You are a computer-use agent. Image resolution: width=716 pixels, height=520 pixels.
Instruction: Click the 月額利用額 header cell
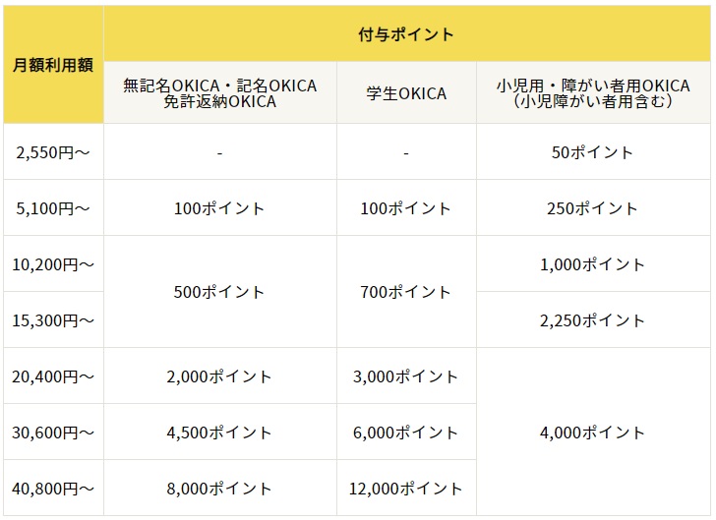(x=53, y=65)
